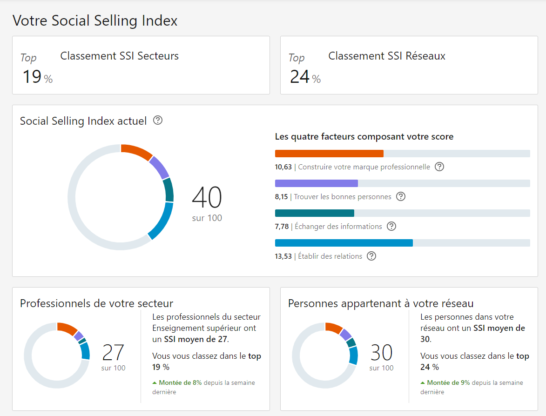Open help for Construire votre marque professionnelle
Screen dimensions: 546x416
coord(439,167)
